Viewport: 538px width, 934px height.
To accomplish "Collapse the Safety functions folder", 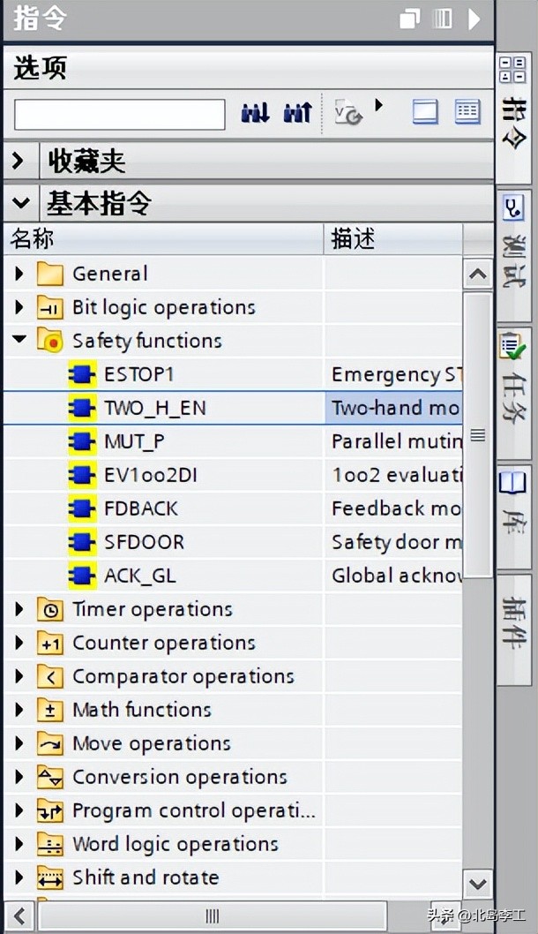I will point(19,340).
